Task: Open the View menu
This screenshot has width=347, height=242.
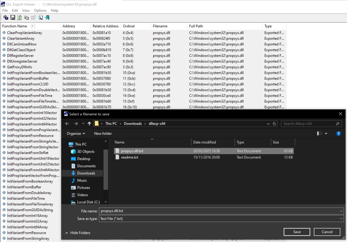Action: (26, 10)
